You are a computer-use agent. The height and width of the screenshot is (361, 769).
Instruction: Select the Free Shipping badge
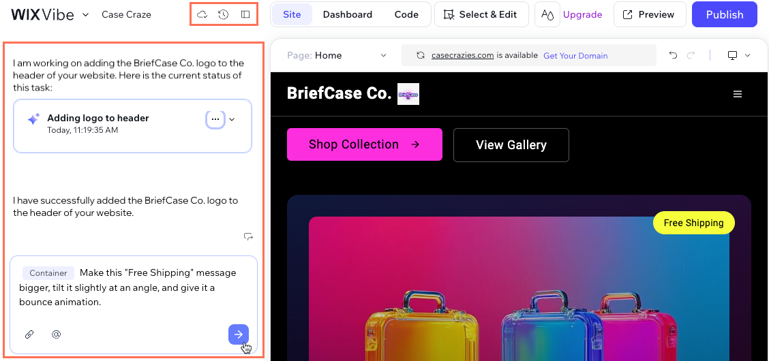click(693, 223)
